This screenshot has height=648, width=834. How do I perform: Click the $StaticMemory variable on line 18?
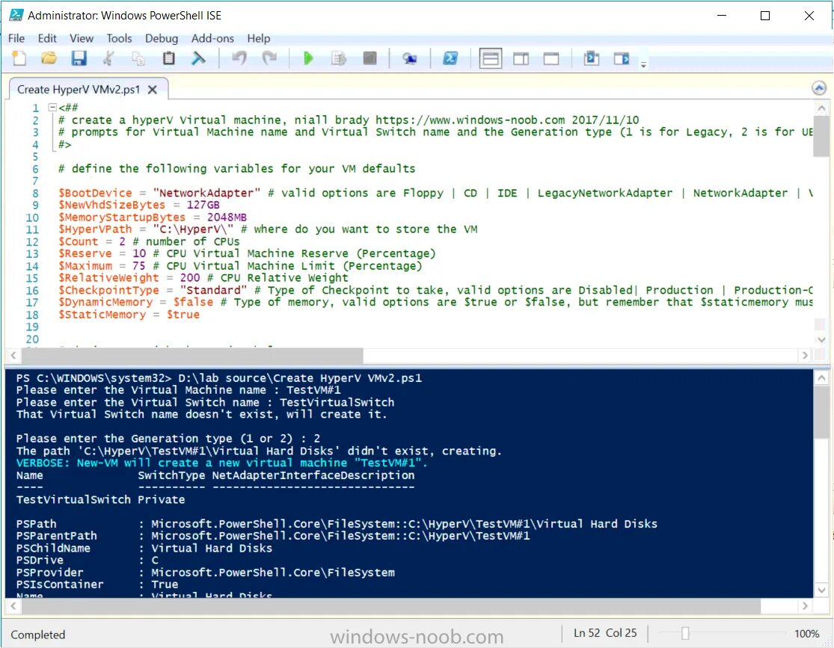coord(102,314)
